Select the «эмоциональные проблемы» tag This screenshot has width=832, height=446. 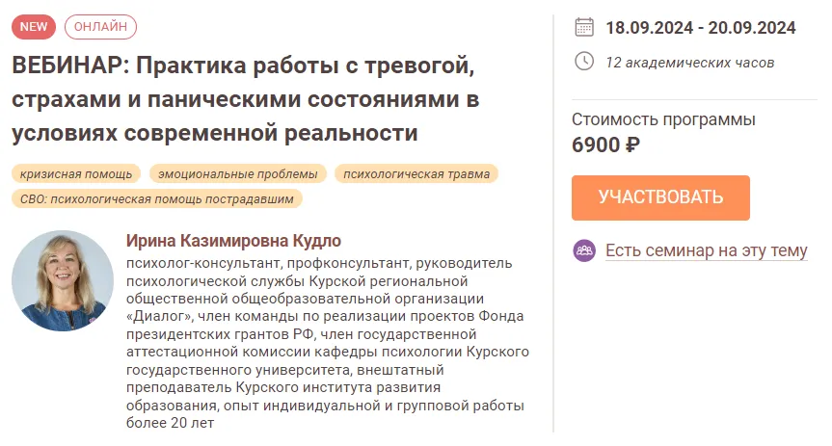[238, 174]
